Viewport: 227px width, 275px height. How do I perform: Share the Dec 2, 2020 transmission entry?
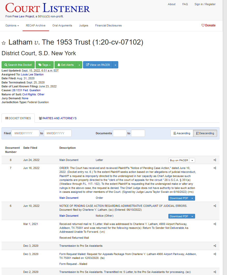click(215, 272)
